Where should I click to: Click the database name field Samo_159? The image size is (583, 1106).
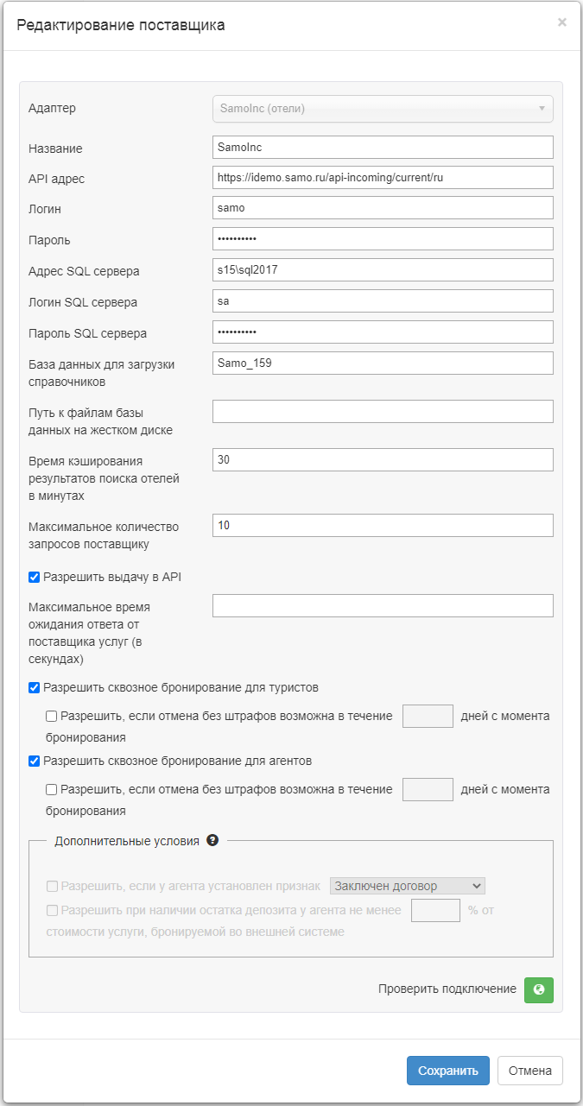[383, 363]
